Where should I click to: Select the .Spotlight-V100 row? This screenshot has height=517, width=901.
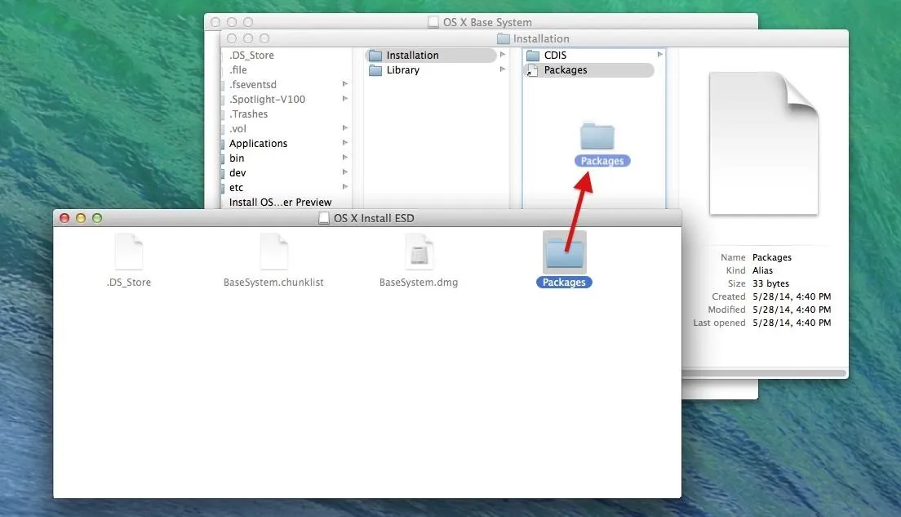tap(286, 100)
